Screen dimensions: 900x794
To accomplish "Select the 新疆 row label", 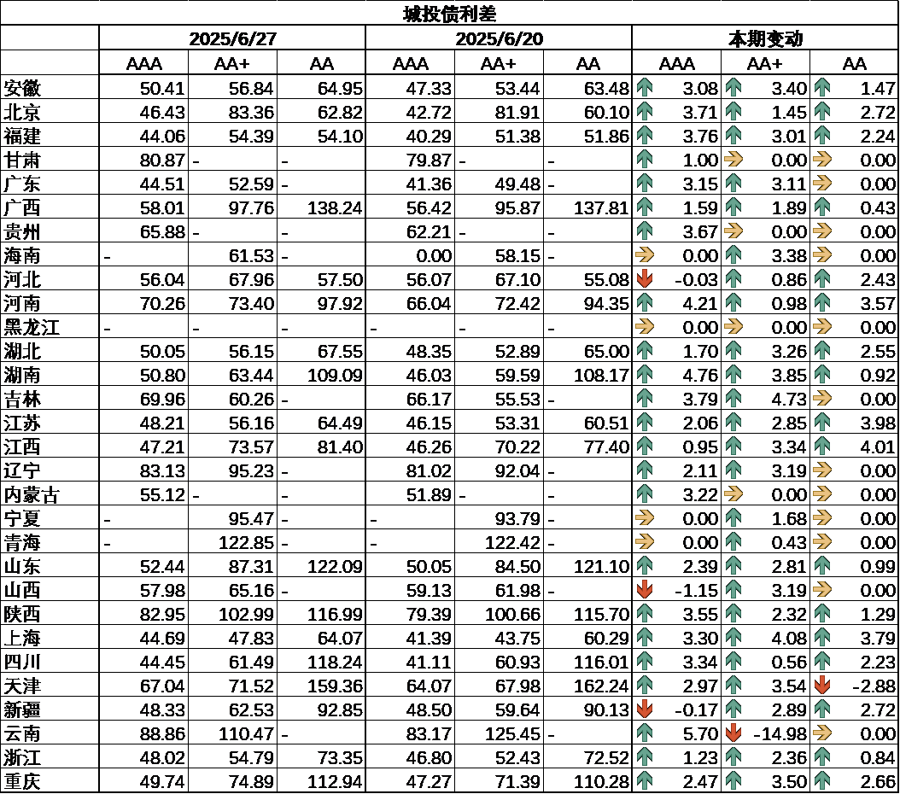I will 22,709.
